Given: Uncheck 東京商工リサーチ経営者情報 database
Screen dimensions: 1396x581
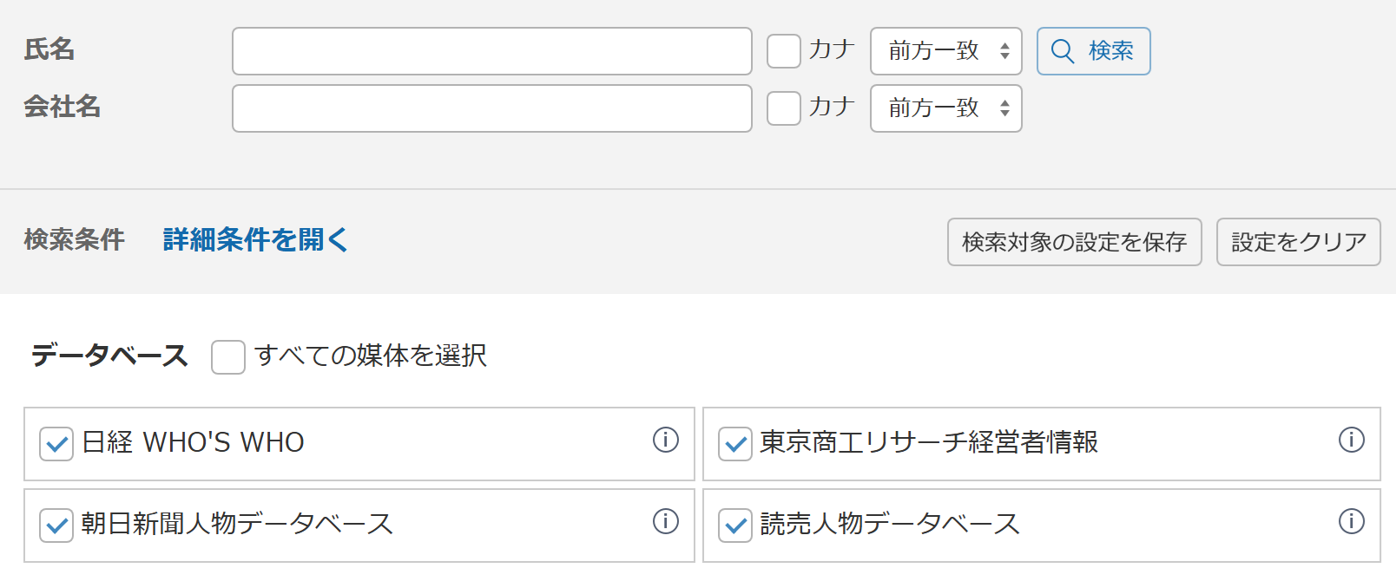Looking at the screenshot, I should 735,444.
